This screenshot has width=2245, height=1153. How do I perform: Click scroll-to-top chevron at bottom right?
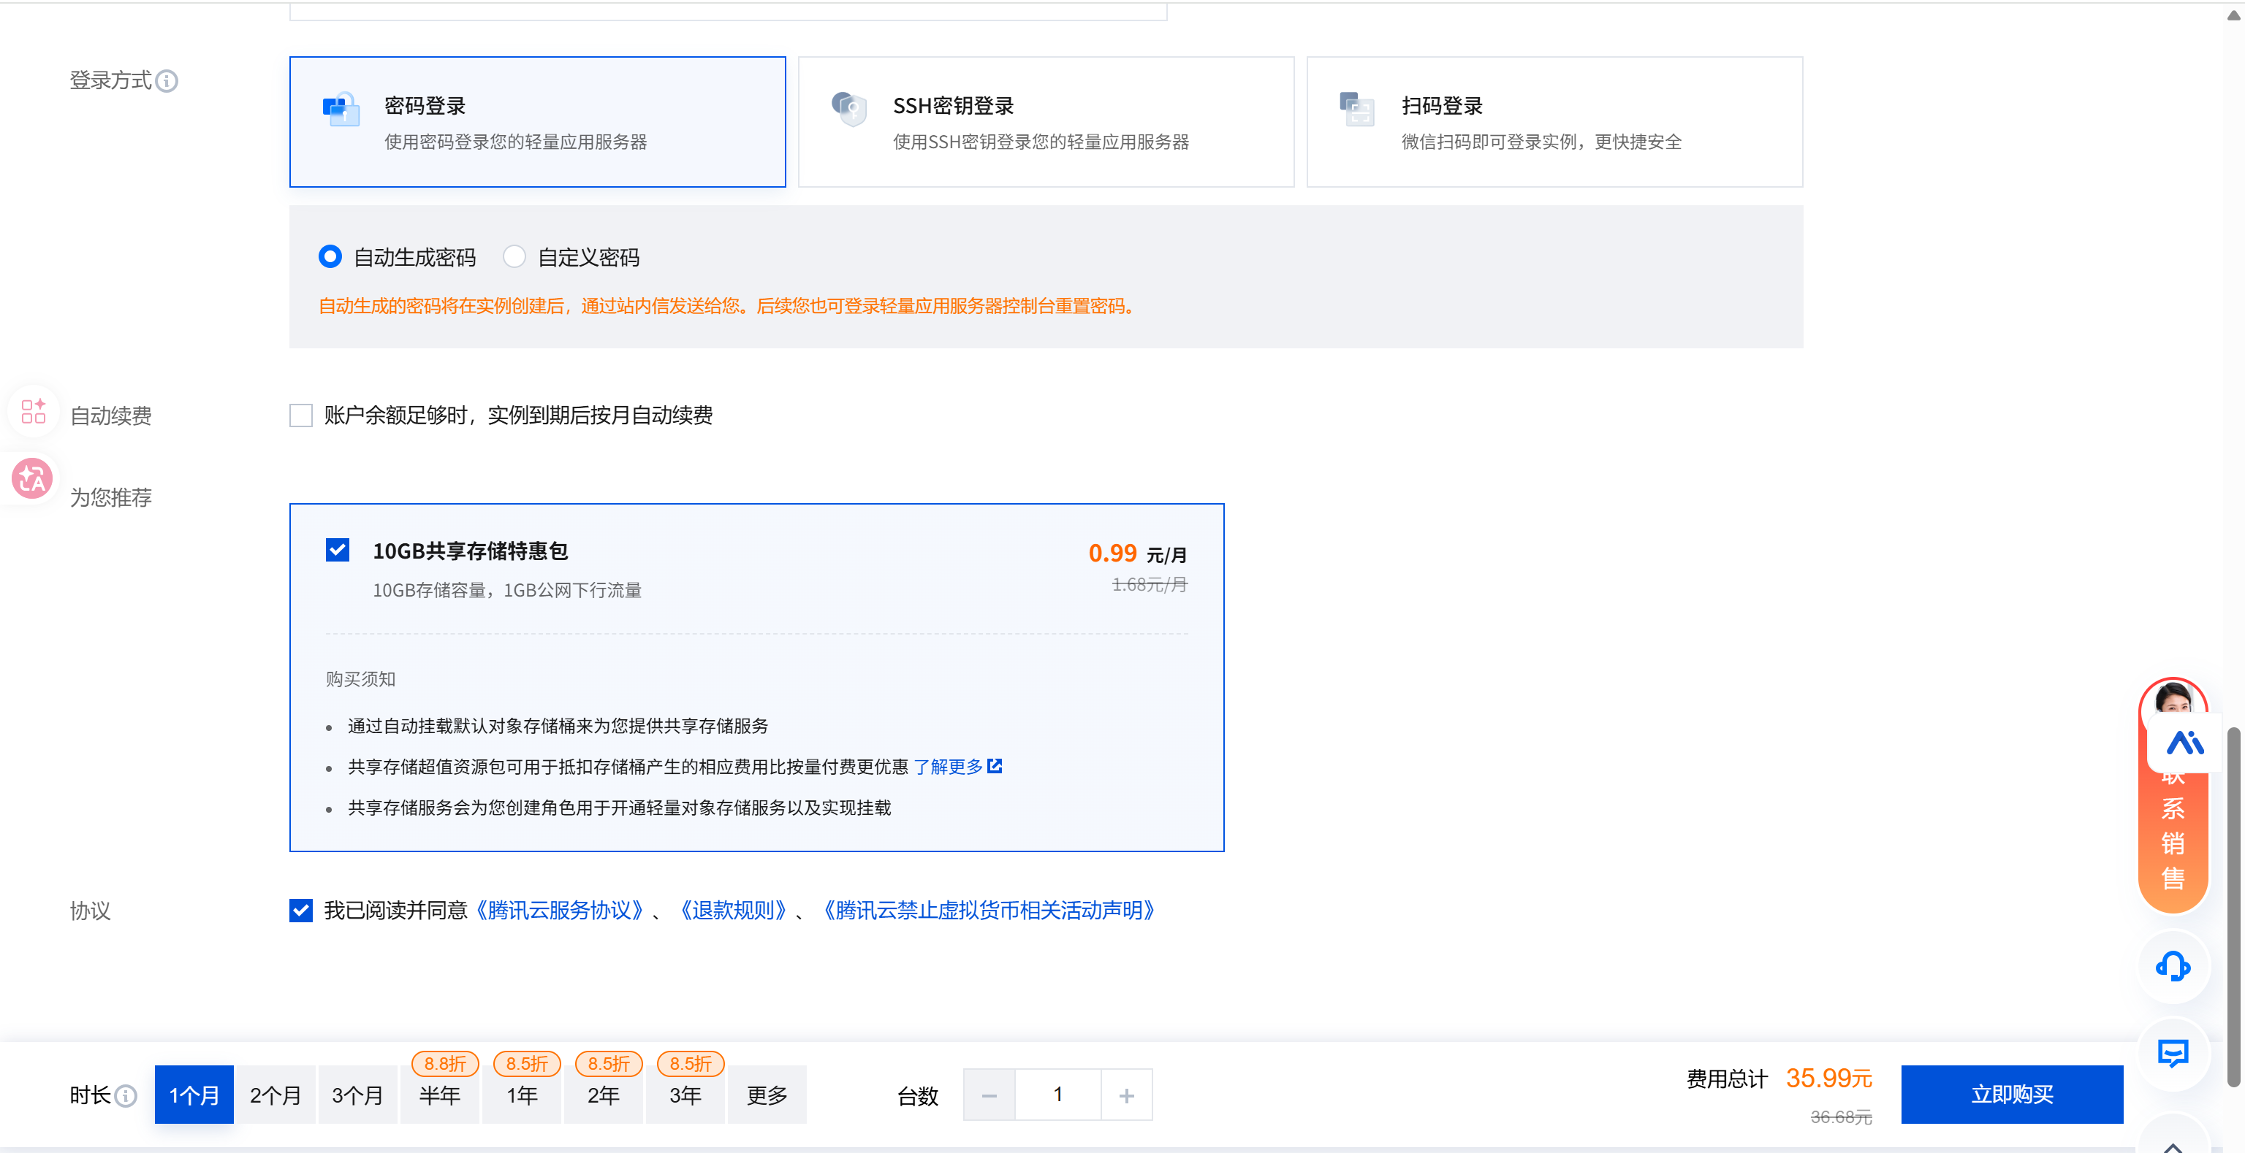[2172, 1144]
